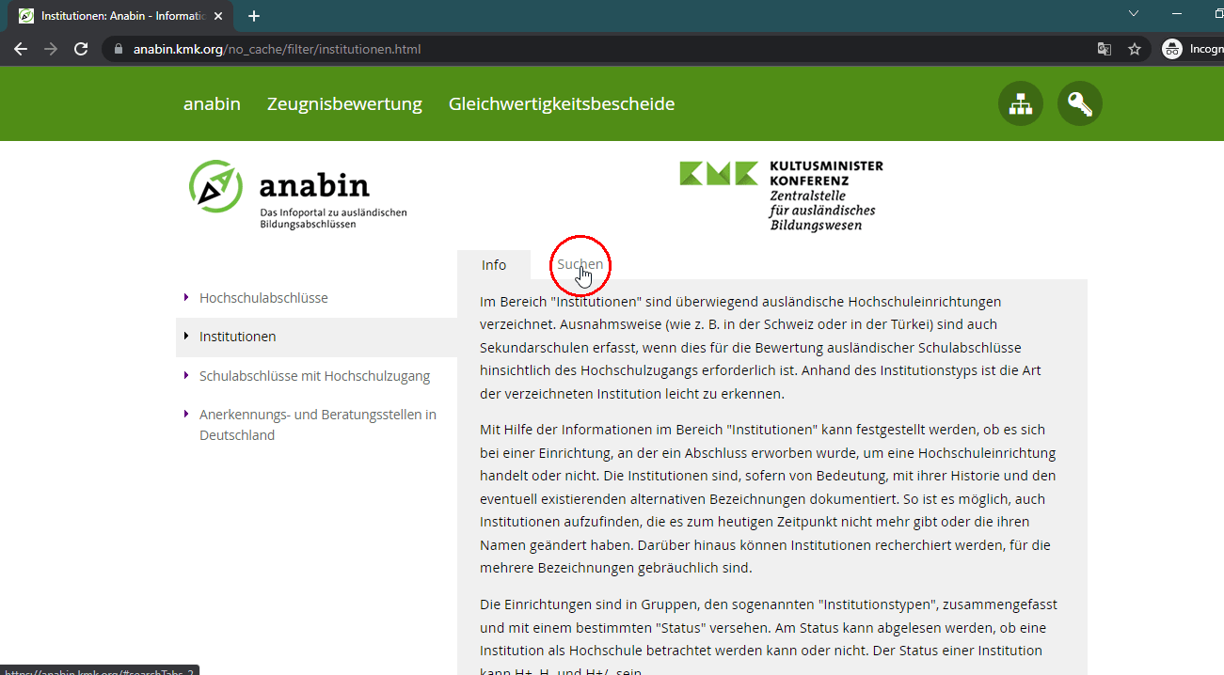Image resolution: width=1224 pixels, height=675 pixels.
Task: Click the Incognito profile icon
Action: pos(1170,48)
